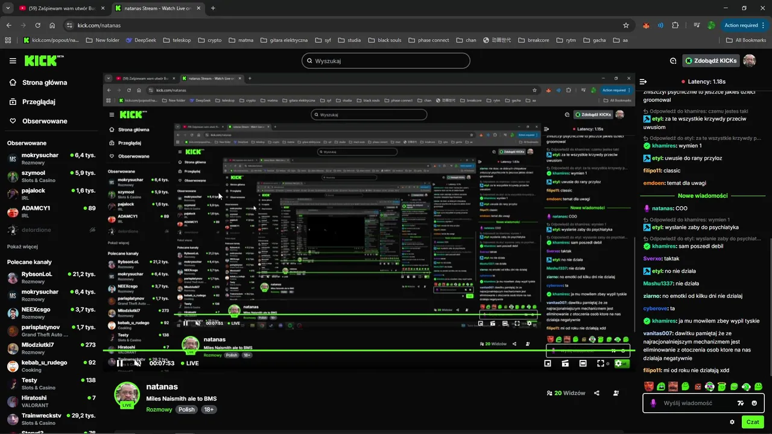This screenshot has width=772, height=434.
Task: Open NEEXcsgo recommended channel
Action: pos(51,313)
